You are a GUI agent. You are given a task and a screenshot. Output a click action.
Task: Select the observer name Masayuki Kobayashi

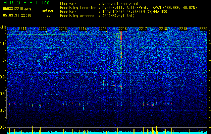point(120,4)
